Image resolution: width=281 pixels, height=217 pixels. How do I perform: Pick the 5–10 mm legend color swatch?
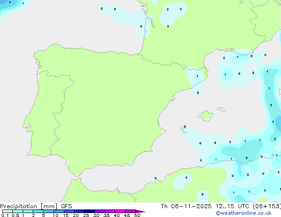coord(48,211)
